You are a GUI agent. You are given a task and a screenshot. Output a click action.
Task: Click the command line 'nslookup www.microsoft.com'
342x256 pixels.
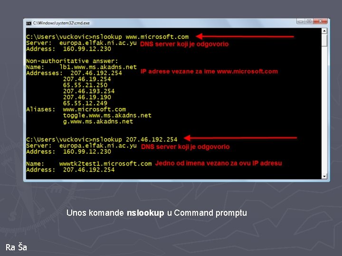(107, 37)
